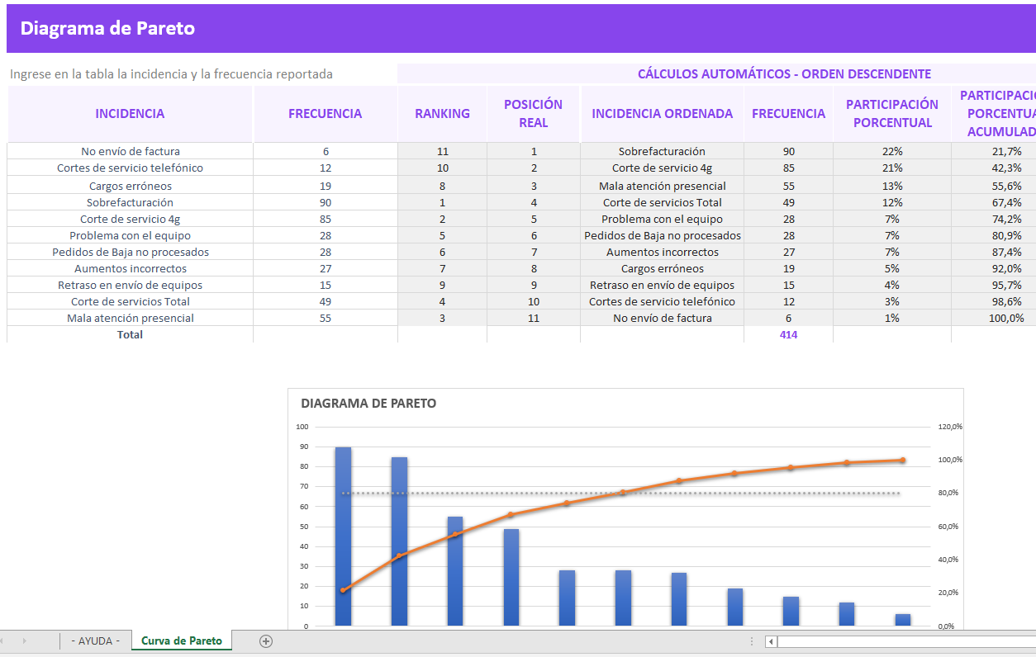Select the cell showing 22% participación
Screen dimensions: 1036x657
(892, 153)
